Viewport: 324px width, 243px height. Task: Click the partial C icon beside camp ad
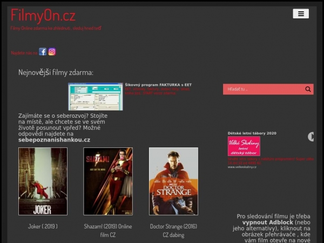pos(311,137)
